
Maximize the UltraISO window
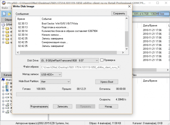[x=158, y=3]
